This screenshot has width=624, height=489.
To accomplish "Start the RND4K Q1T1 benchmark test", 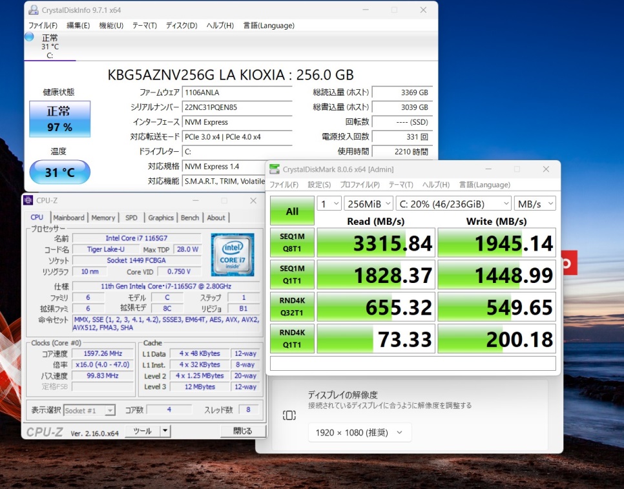I will [292, 338].
